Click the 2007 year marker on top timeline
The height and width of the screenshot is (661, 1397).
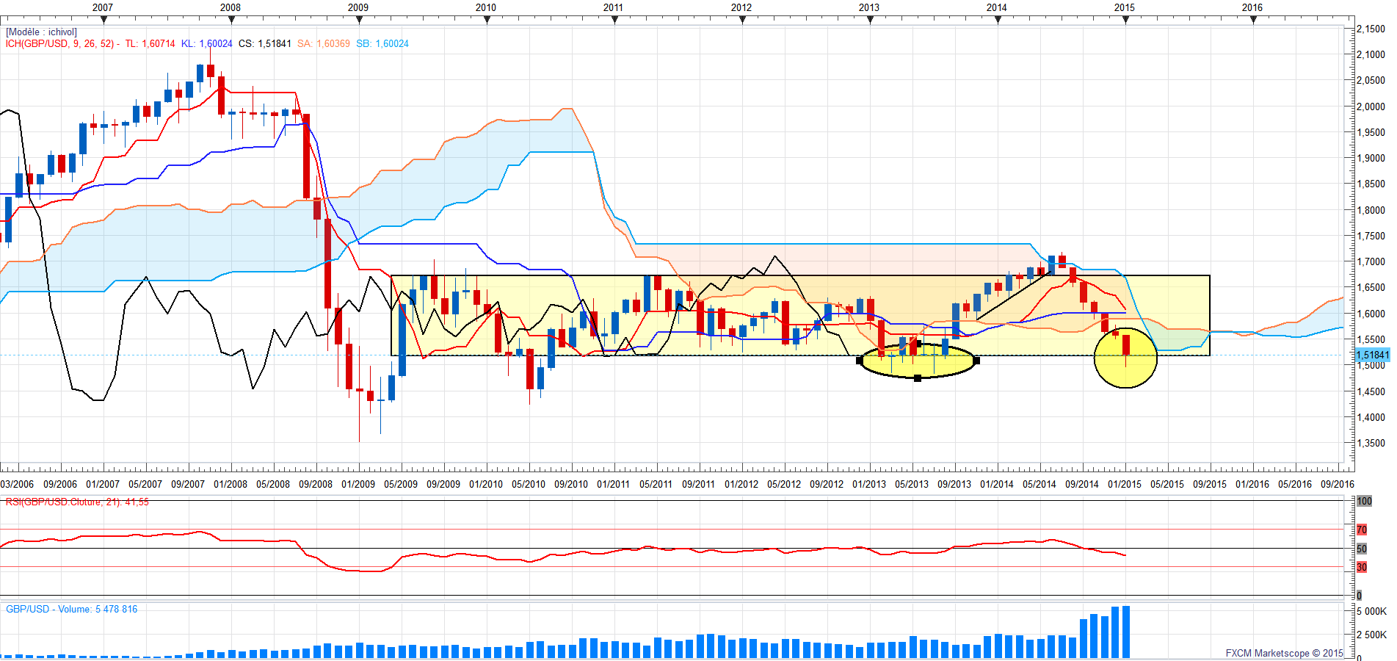tap(103, 7)
